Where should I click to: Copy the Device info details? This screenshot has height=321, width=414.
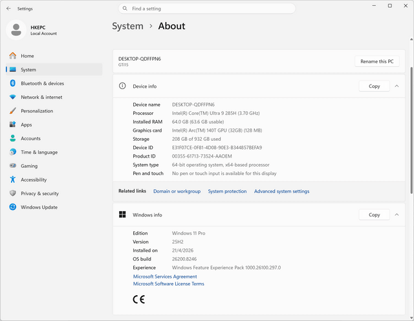(374, 86)
